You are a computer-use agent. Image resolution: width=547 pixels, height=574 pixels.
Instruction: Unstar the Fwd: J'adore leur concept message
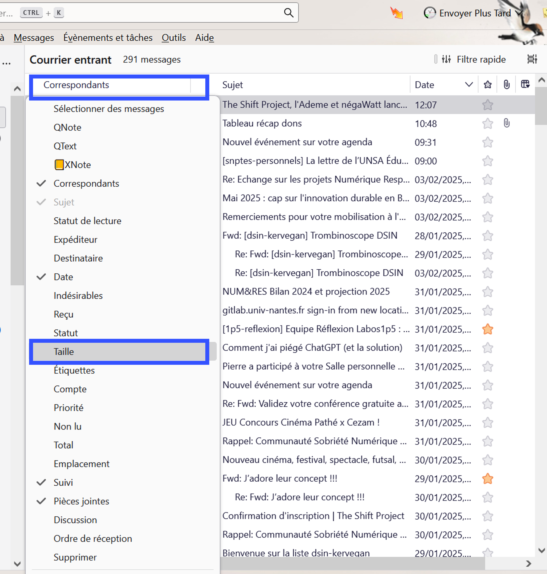[x=487, y=479]
